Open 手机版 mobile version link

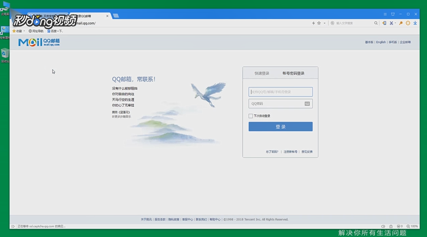coord(392,42)
